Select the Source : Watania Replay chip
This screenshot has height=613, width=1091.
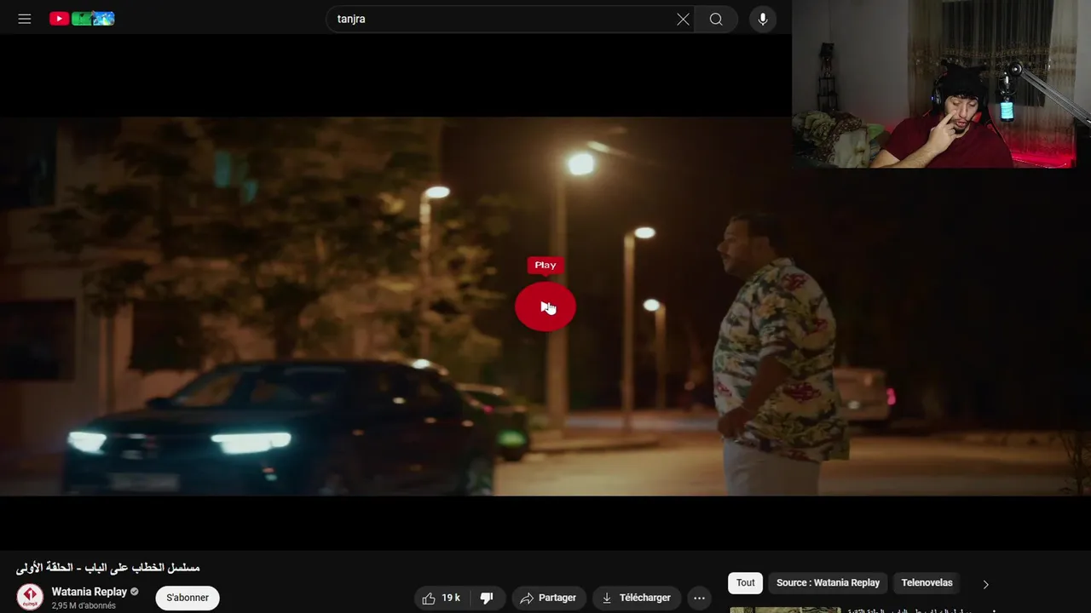[828, 582]
